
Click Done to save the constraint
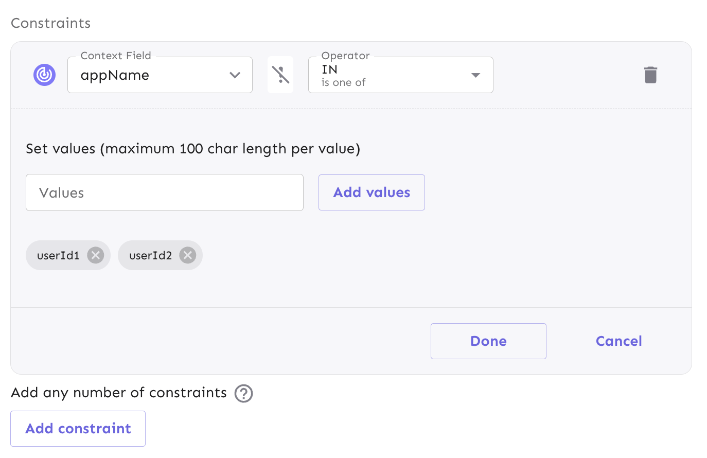click(x=488, y=341)
